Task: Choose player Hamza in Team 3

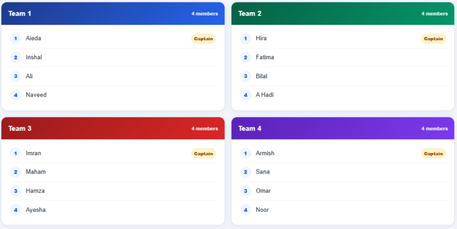Action: 35,190
